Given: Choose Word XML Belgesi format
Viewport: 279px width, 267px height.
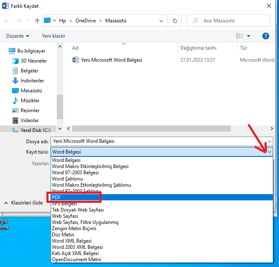Looking at the screenshot, I should coord(162,241).
